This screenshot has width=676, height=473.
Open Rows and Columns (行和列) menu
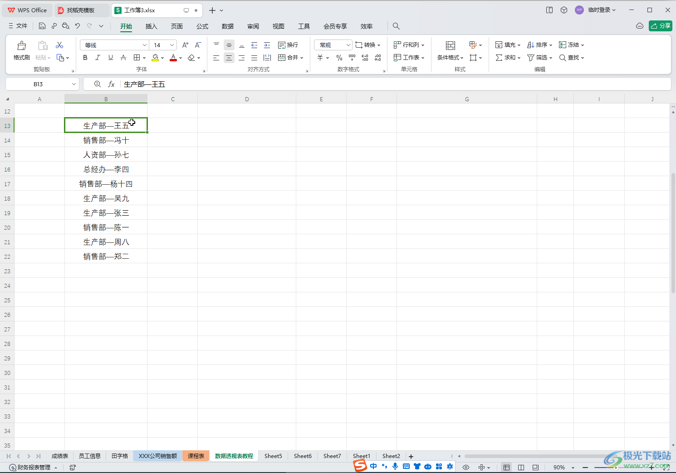(409, 45)
